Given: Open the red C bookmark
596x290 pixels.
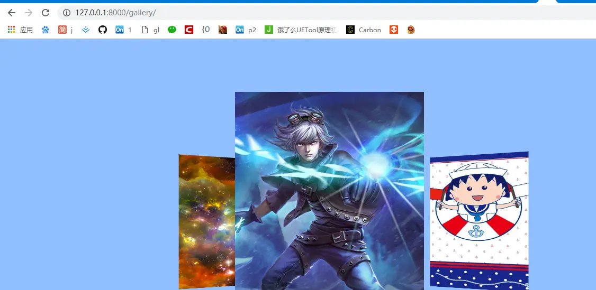Looking at the screenshot, I should [x=189, y=30].
